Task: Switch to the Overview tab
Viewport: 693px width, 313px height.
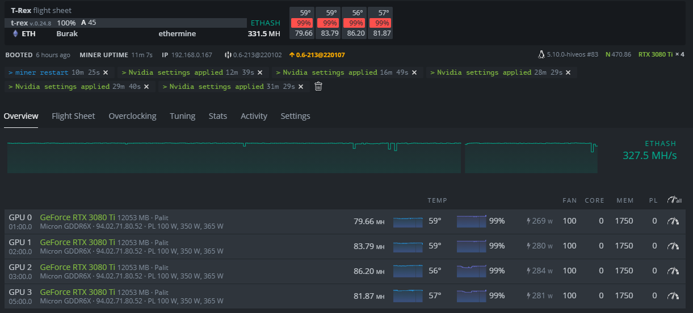Action: [21, 116]
